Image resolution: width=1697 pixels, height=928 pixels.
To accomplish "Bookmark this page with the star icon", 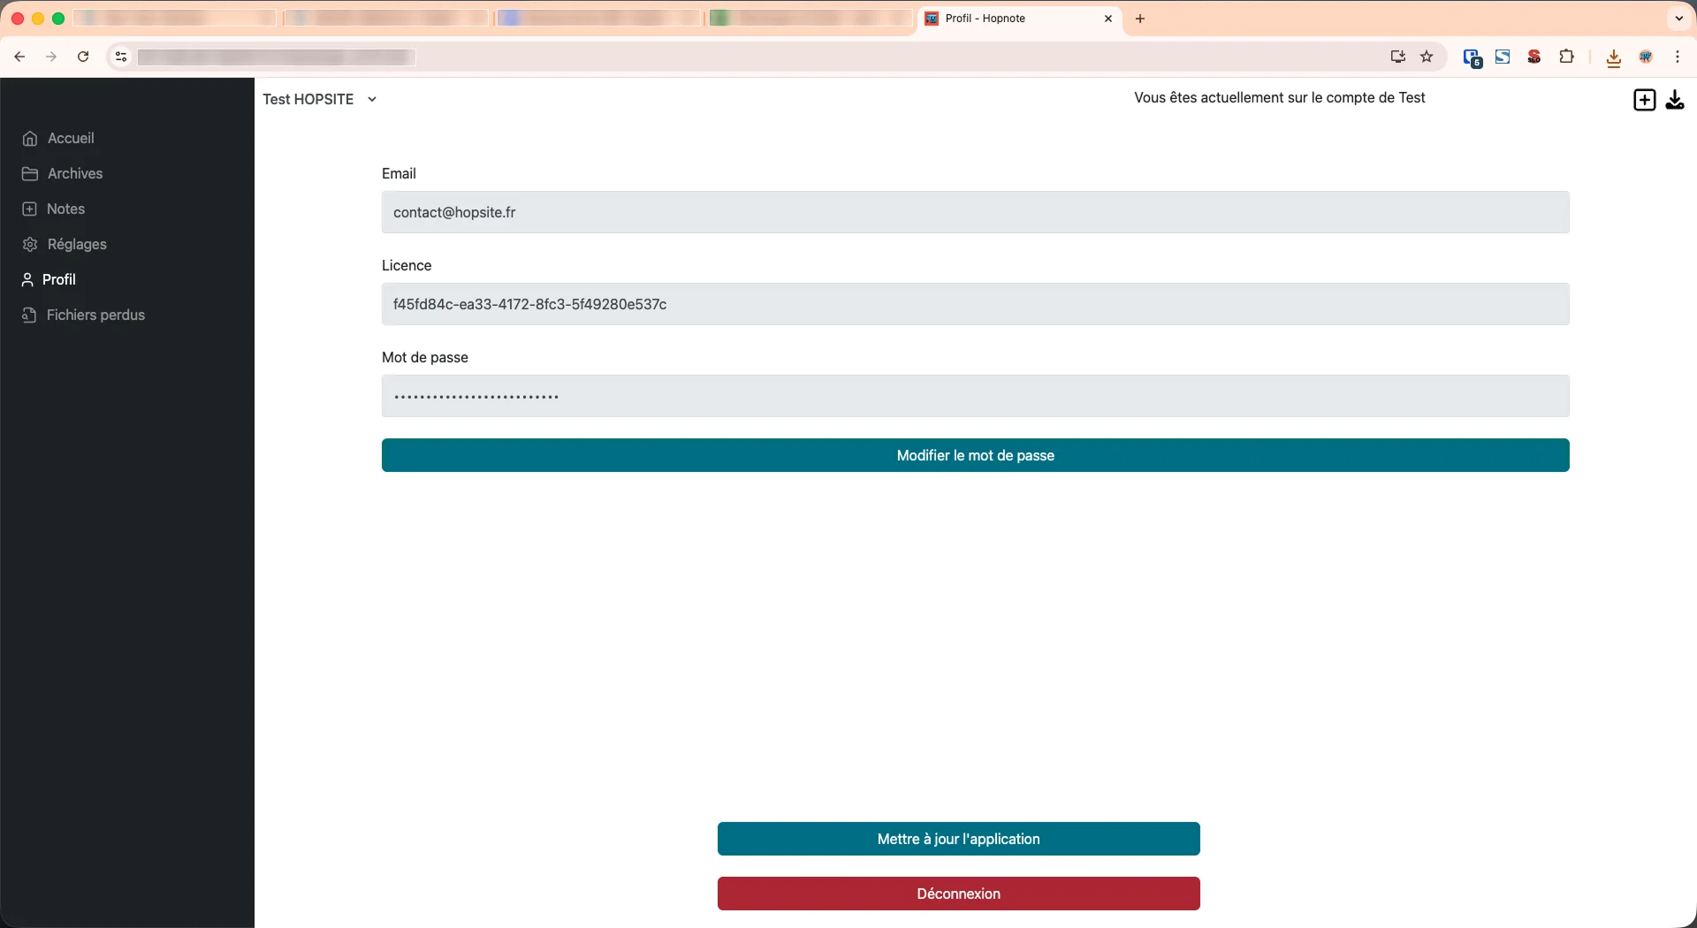I will (x=1427, y=57).
